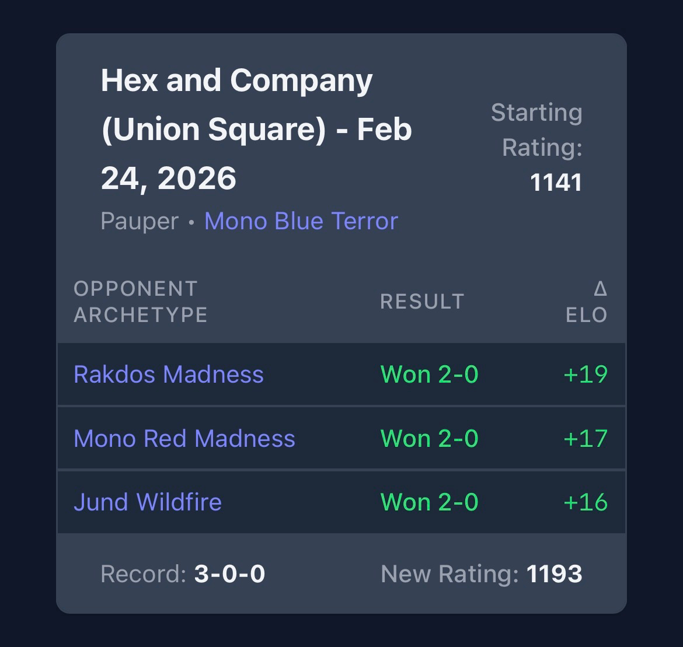Click the Starting Rating label
Viewport: 683px width, 647px height.
point(536,130)
